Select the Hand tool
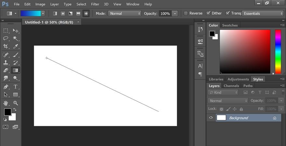The width and height of the screenshot is (286, 146). click(6, 103)
